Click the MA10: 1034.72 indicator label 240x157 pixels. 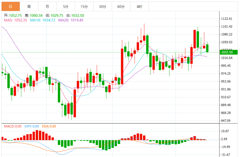[x=43, y=20]
